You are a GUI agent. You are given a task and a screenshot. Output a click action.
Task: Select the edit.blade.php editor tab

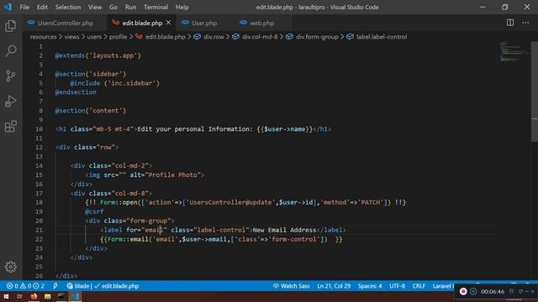click(141, 23)
